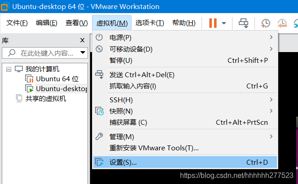Screen dimensions: 298x184
Task: Choose 重新安装 VMware Tools(T)...
Action: click(185, 148)
